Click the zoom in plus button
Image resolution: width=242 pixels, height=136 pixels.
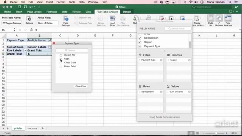226,133
